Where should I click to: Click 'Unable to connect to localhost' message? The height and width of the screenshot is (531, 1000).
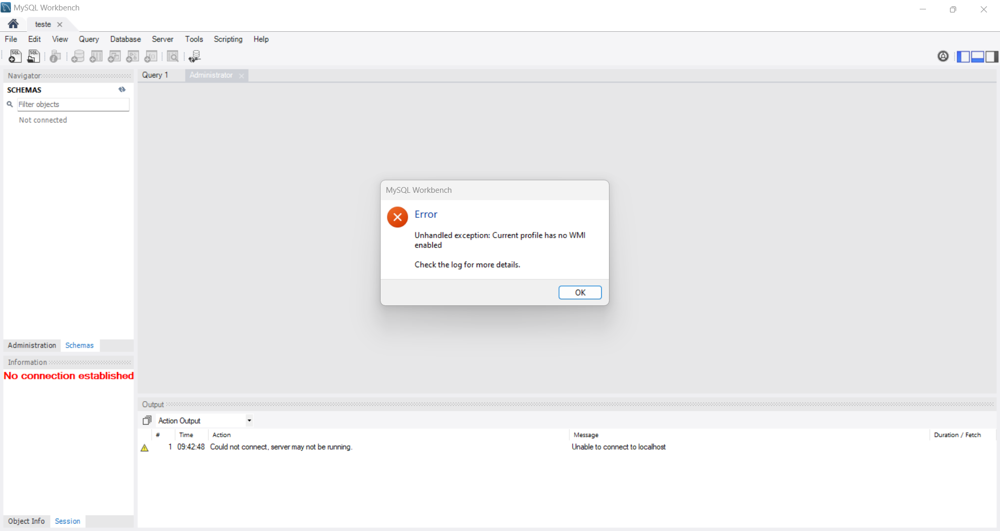pos(619,447)
